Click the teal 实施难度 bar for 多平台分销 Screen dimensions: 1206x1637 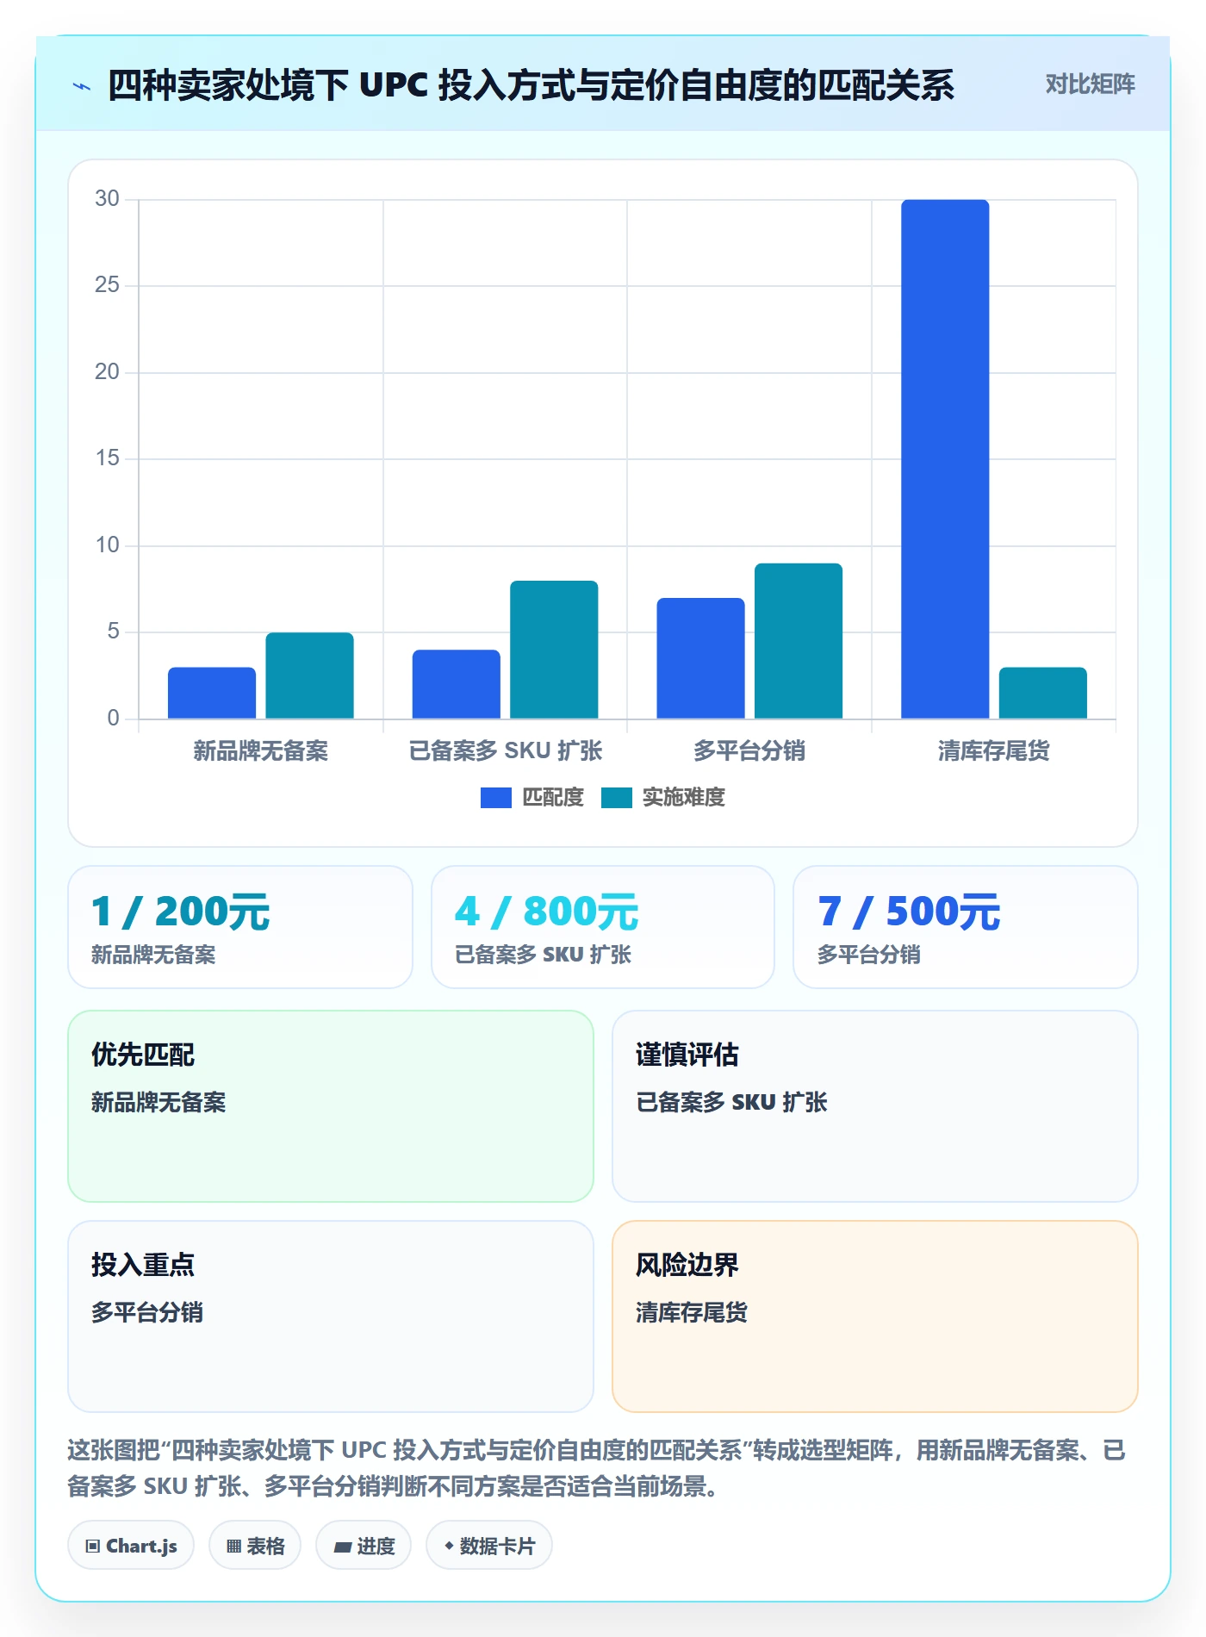799,641
